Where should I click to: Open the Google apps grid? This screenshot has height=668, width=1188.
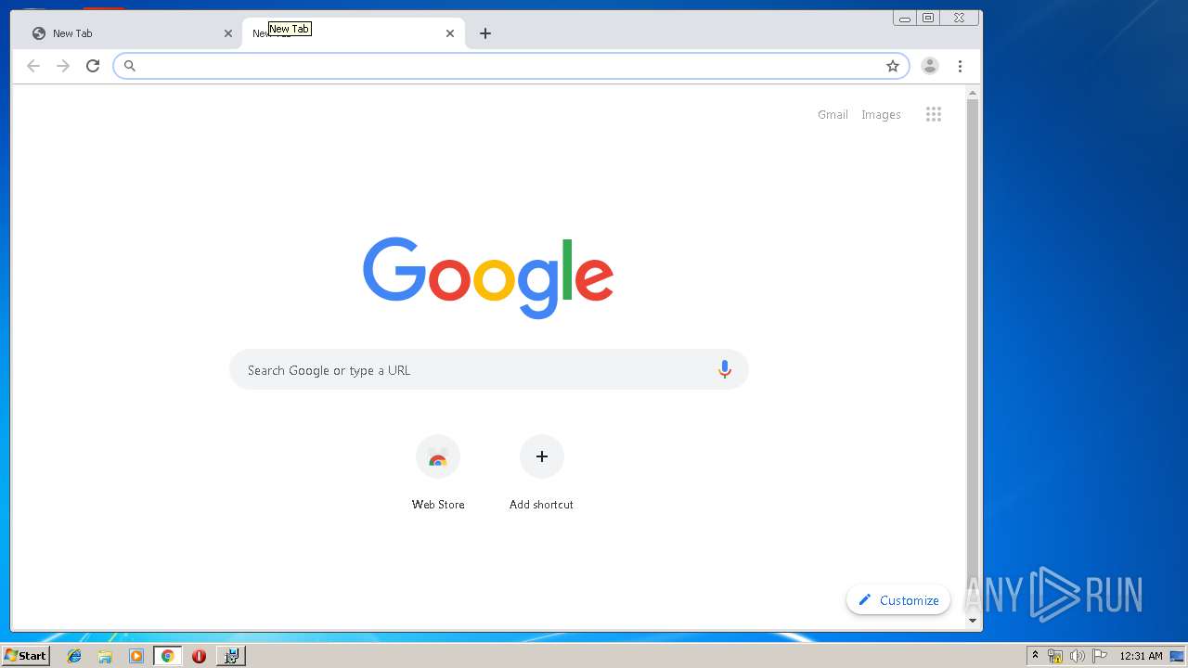tap(934, 114)
